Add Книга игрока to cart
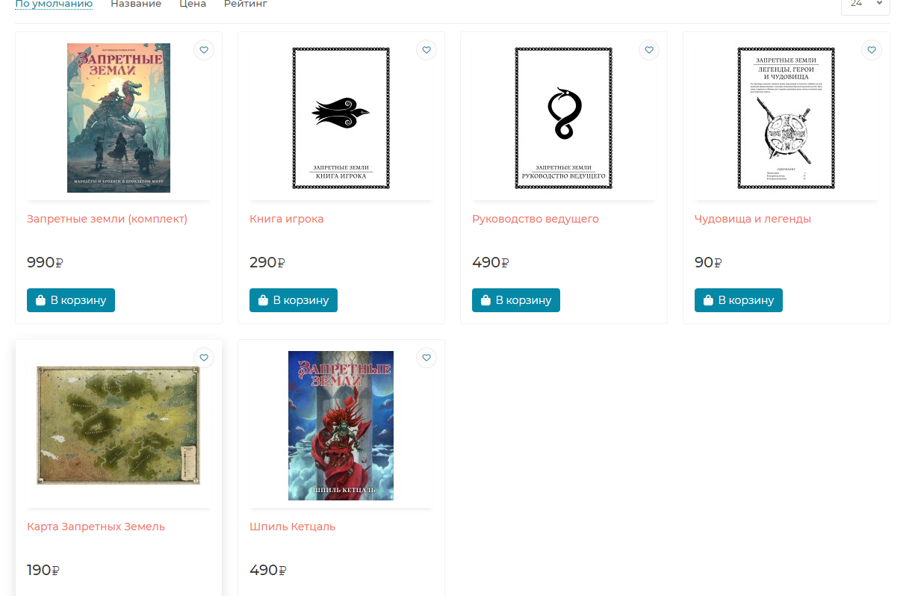912x596 pixels. [x=294, y=300]
